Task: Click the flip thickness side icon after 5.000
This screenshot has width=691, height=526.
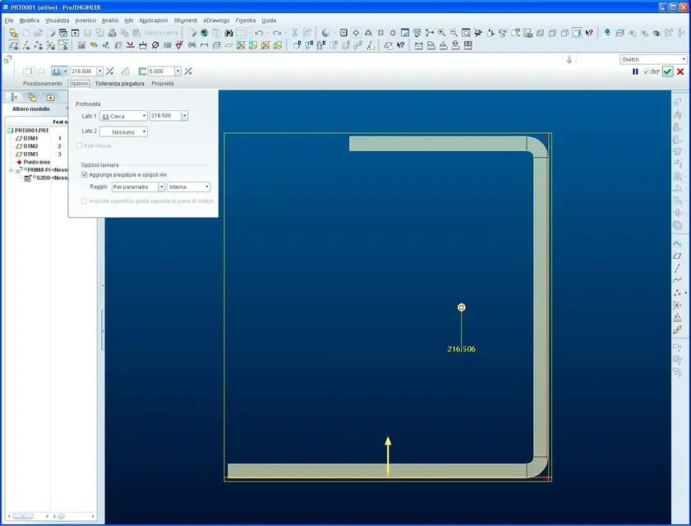Action: coord(187,71)
